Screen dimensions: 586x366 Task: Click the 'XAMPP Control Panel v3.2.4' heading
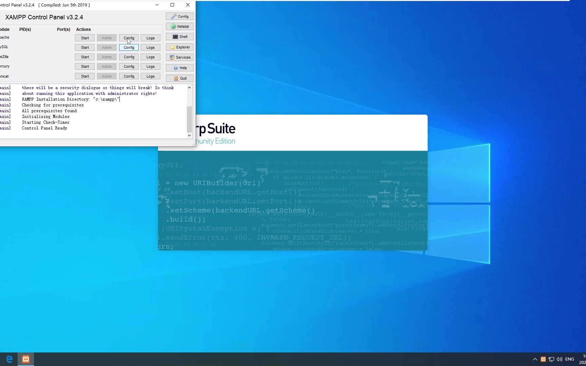pyautogui.click(x=44, y=17)
